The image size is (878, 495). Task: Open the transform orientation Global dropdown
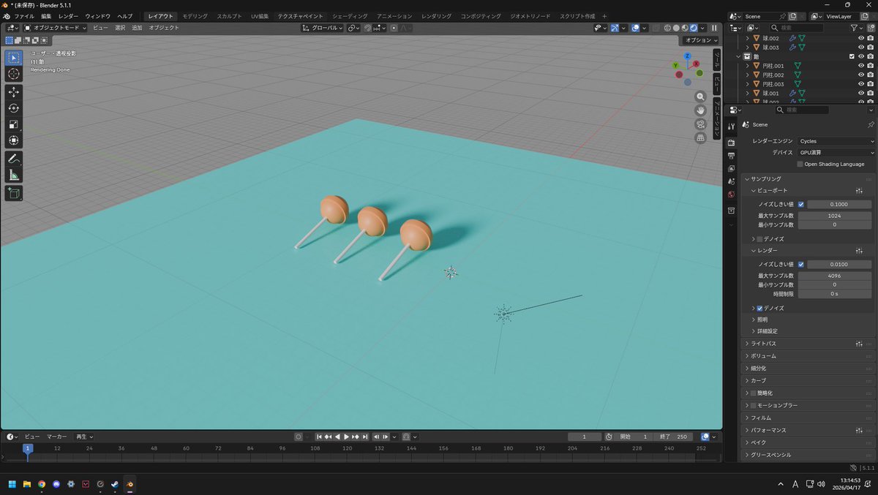click(x=323, y=28)
